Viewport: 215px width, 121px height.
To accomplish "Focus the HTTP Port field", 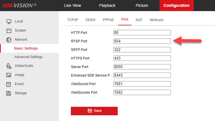I will tap(142, 33).
